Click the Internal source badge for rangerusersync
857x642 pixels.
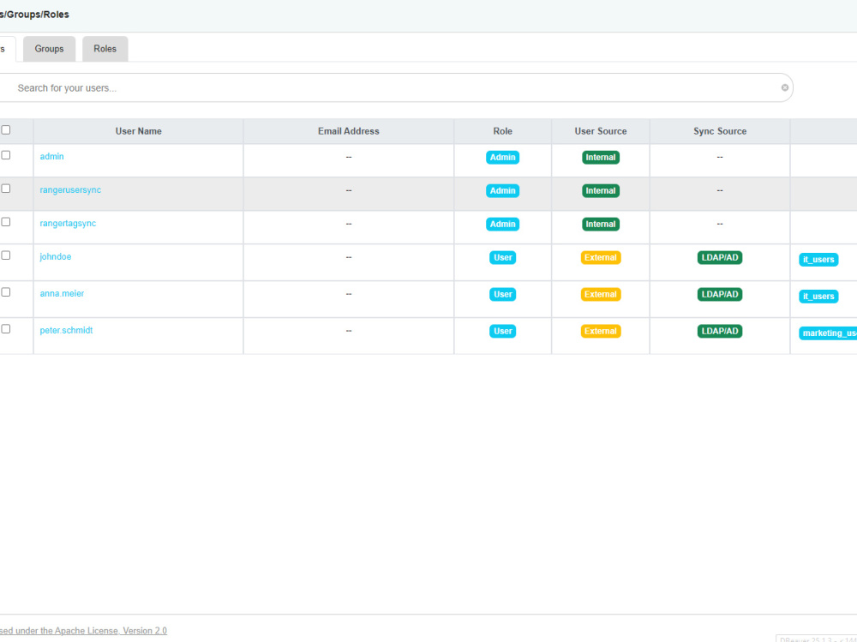tap(601, 191)
